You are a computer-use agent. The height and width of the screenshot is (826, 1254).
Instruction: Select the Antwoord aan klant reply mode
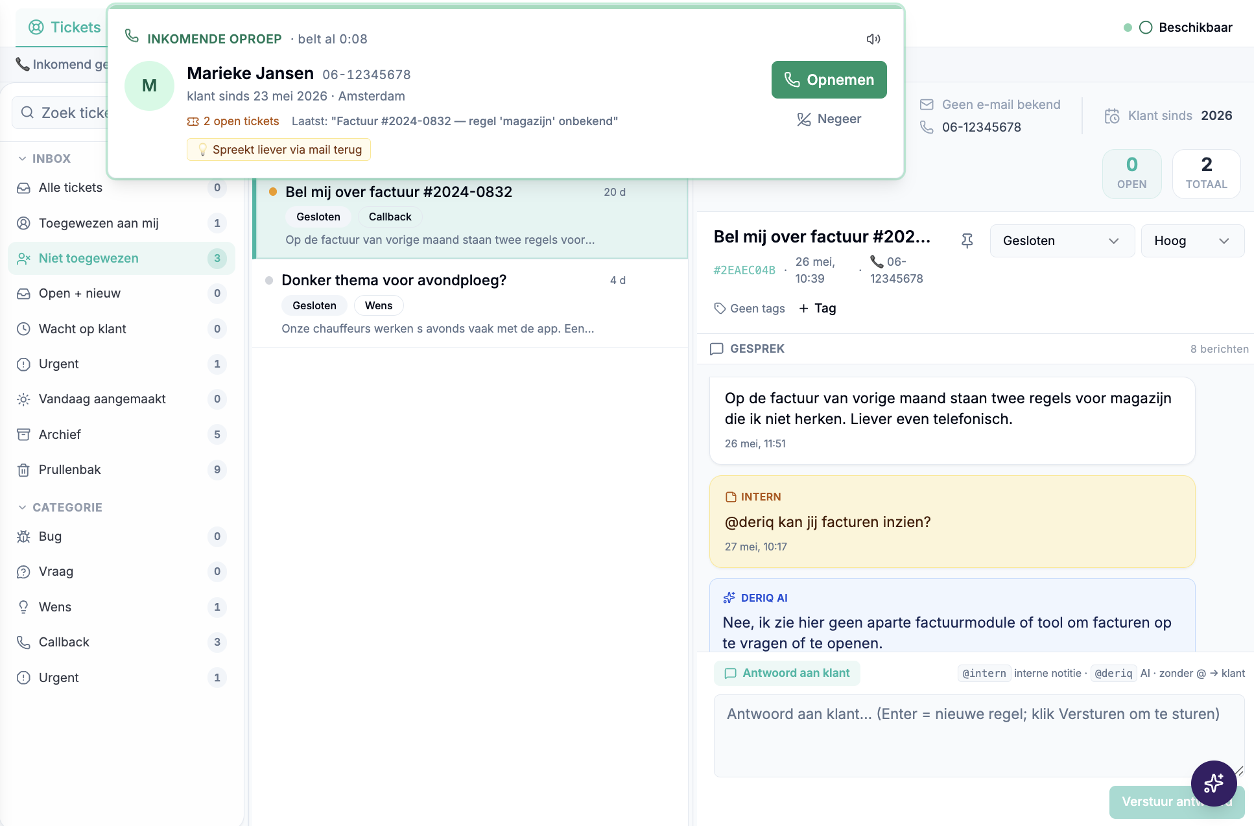pos(787,673)
